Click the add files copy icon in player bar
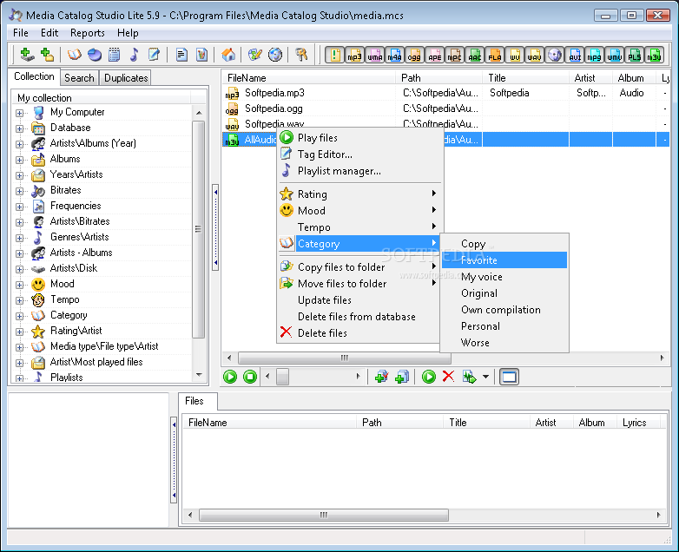 [401, 377]
